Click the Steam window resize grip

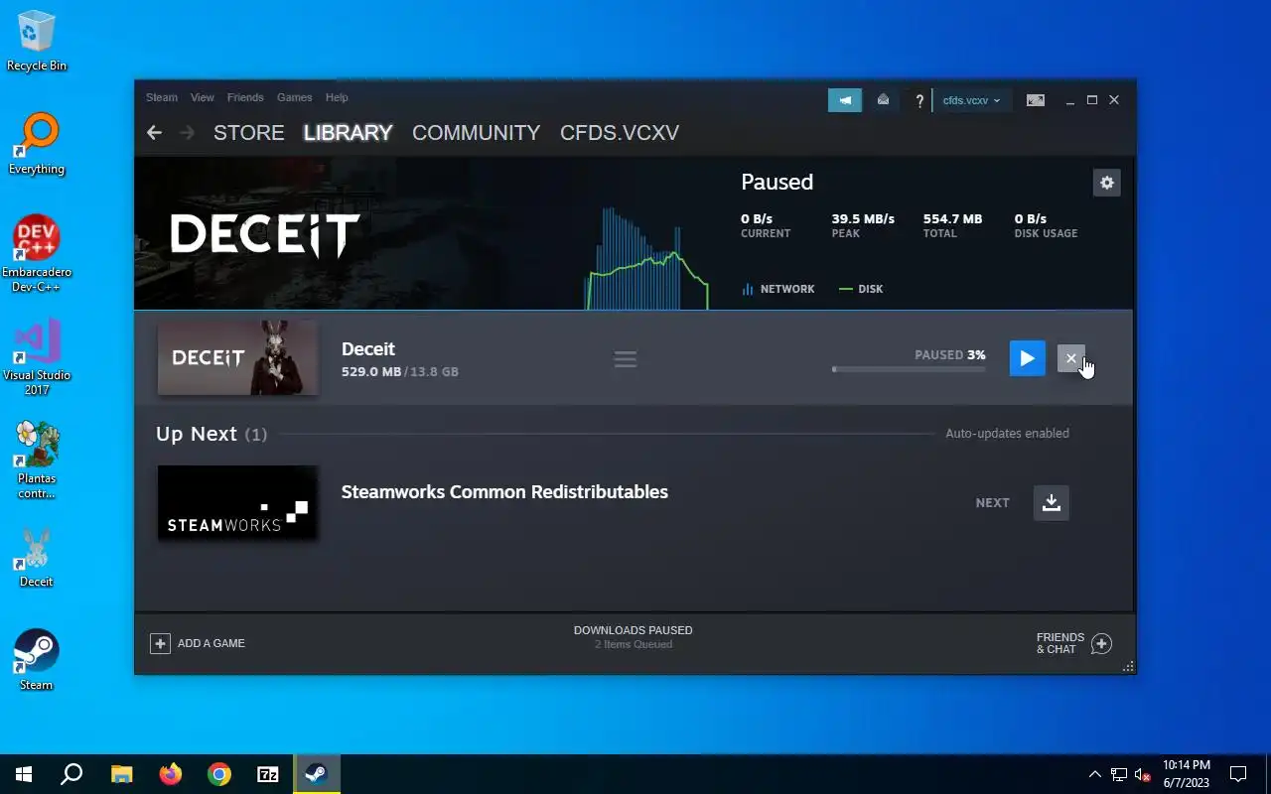point(1128,667)
